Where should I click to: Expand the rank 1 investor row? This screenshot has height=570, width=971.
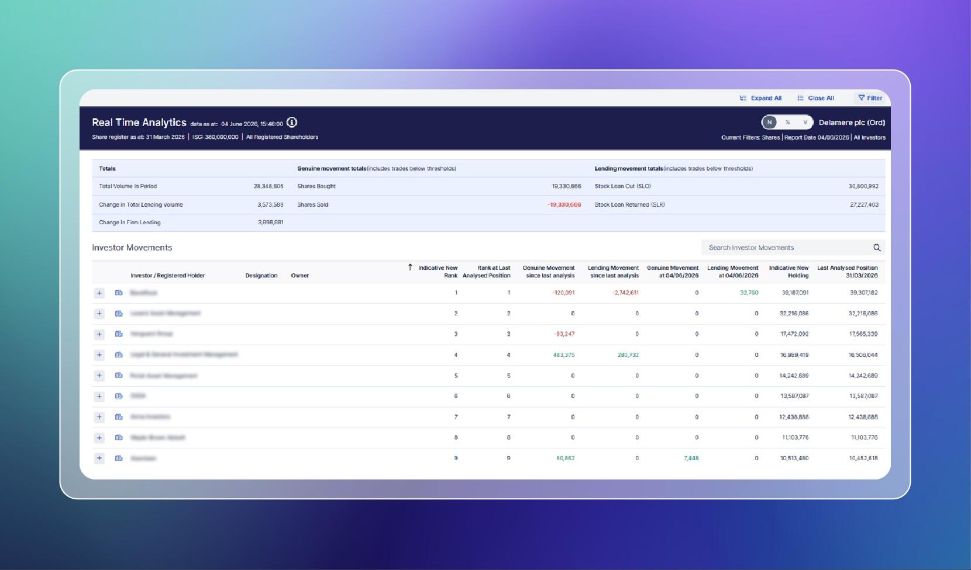99,293
